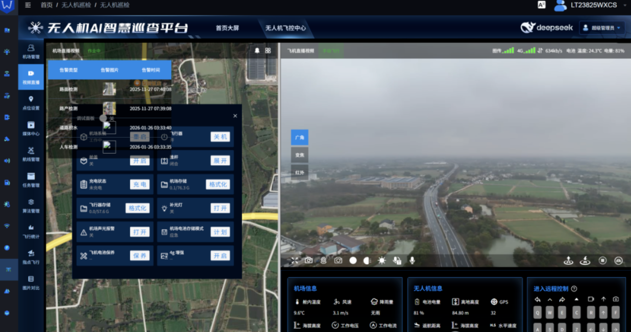This screenshot has height=332, width=631.
Task: Switch to the 首页大屏 tab
Action: [x=227, y=28]
